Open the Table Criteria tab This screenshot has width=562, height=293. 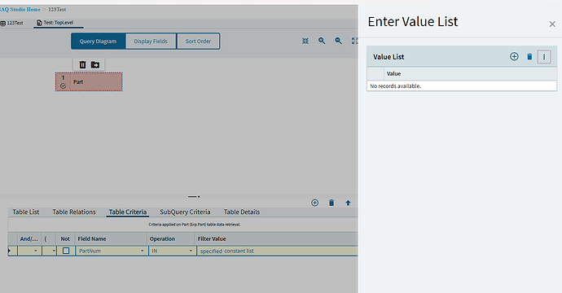pyautogui.click(x=128, y=212)
